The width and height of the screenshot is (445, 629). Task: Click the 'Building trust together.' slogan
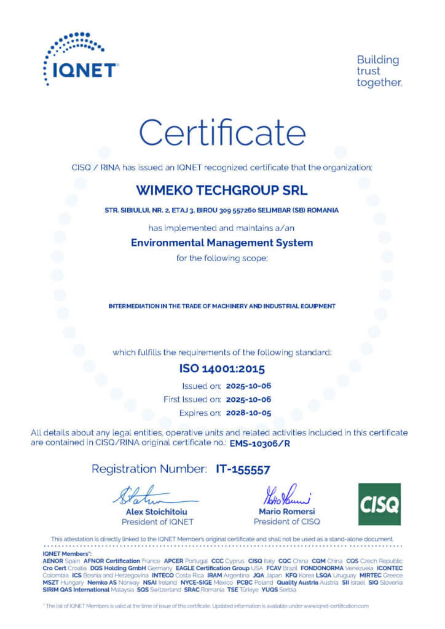click(379, 71)
